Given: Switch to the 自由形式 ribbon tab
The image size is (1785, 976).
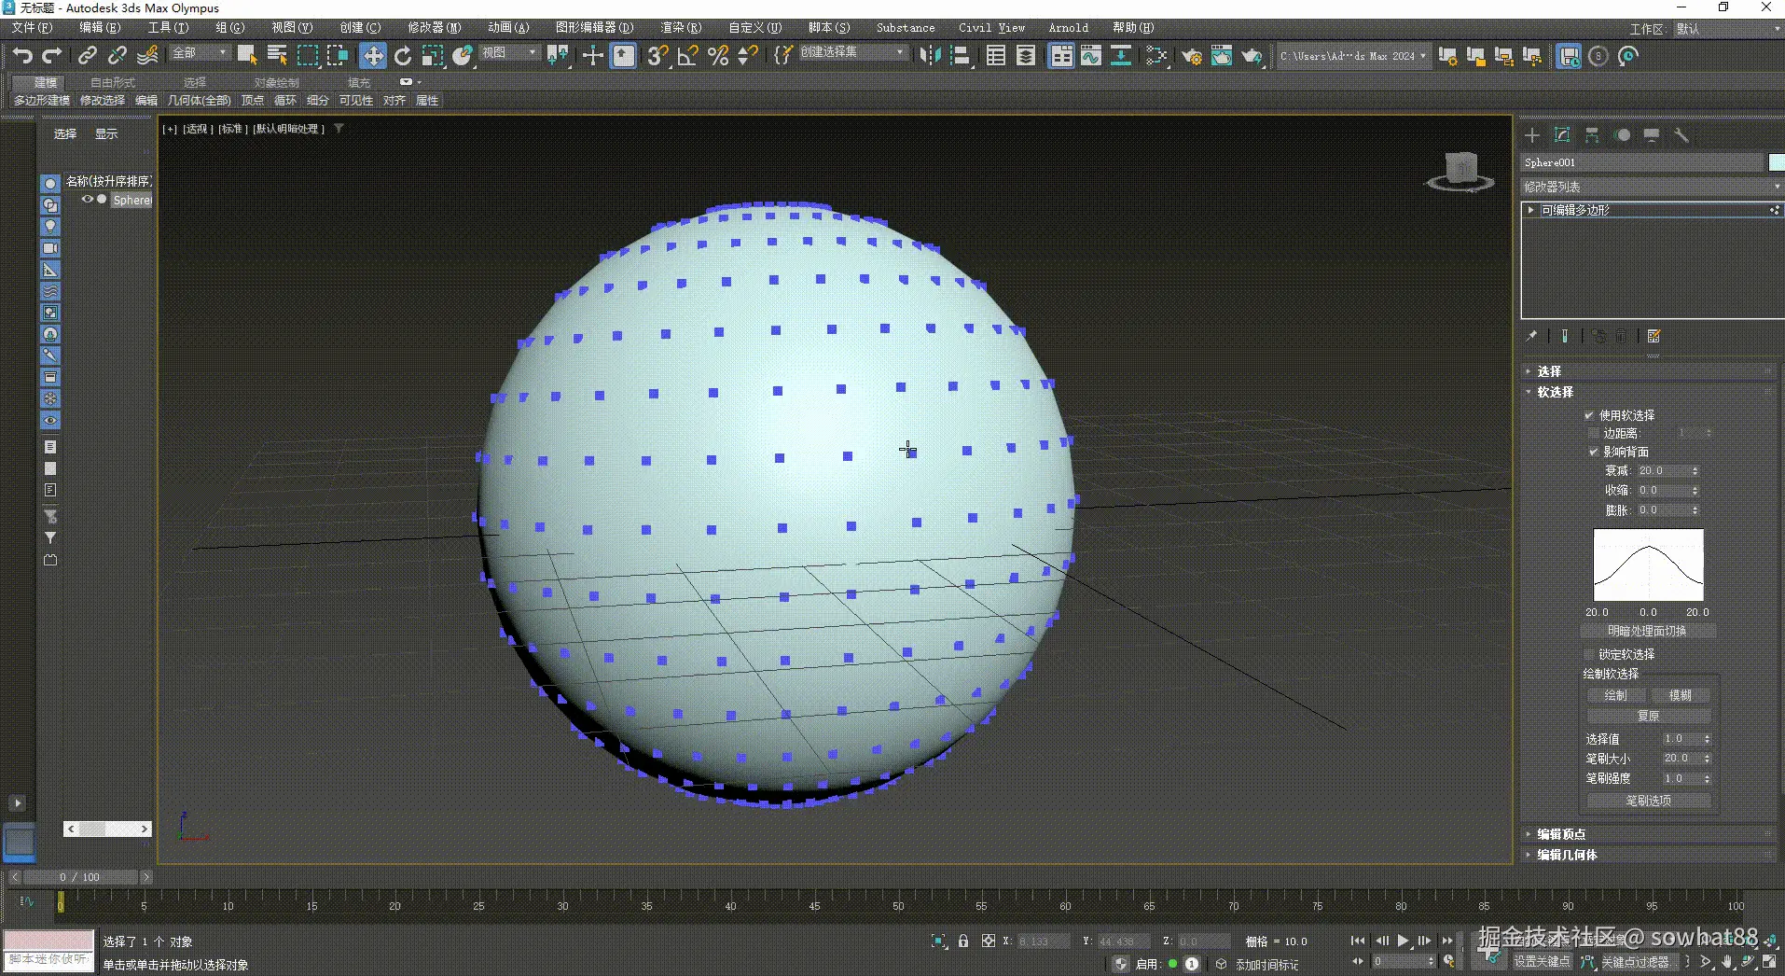Looking at the screenshot, I should (x=111, y=82).
